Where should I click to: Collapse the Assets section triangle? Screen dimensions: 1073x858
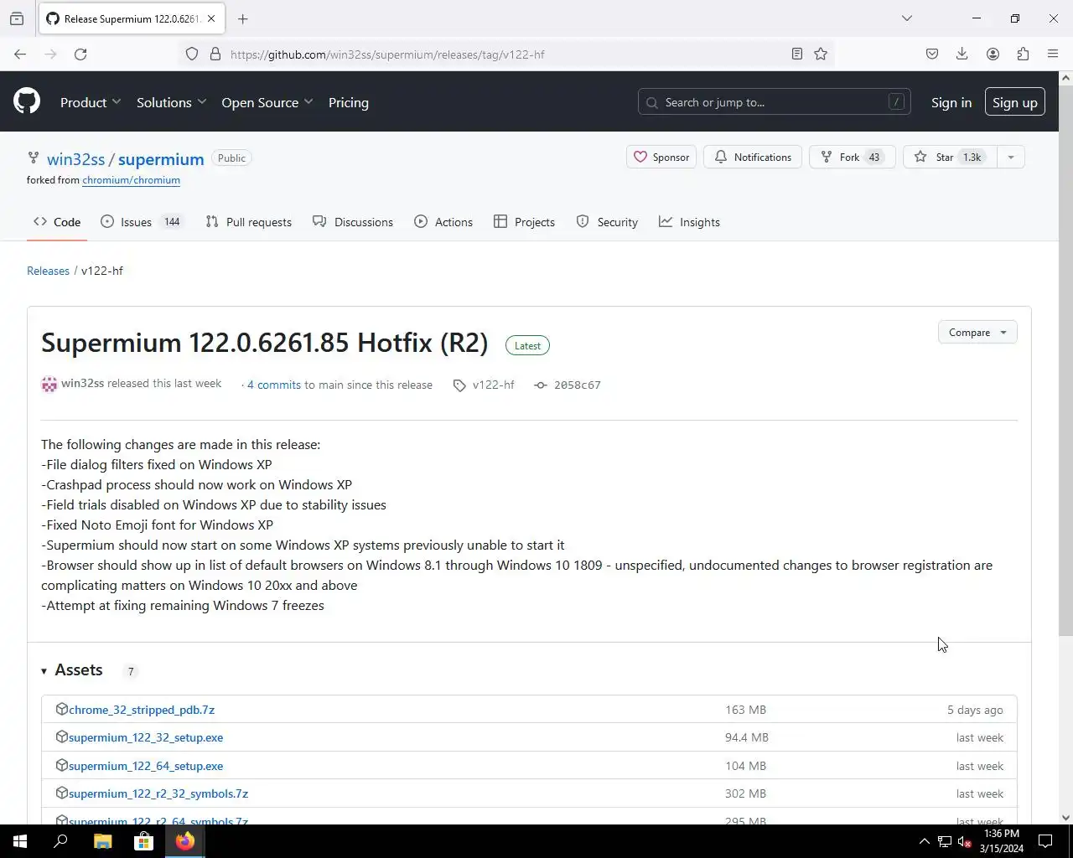click(x=44, y=670)
